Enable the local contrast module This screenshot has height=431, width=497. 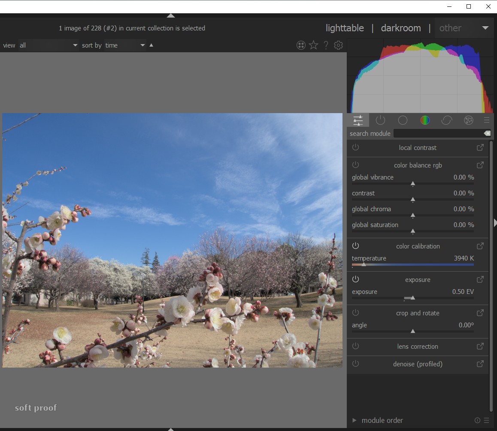(x=356, y=147)
